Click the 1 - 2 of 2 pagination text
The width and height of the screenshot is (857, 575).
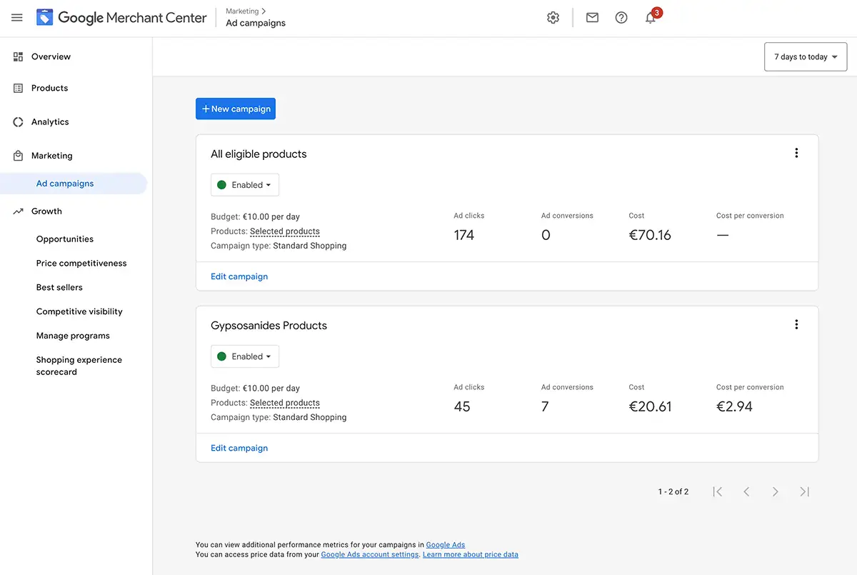pyautogui.click(x=673, y=491)
